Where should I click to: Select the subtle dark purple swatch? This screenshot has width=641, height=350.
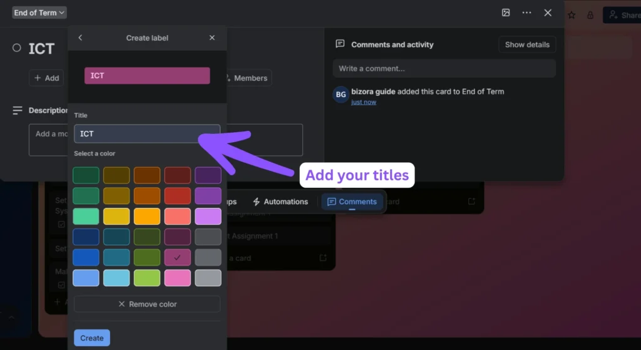click(x=208, y=175)
